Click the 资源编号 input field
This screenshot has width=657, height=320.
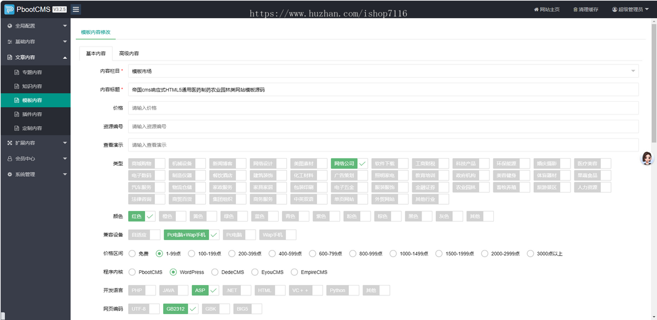pyautogui.click(x=383, y=126)
